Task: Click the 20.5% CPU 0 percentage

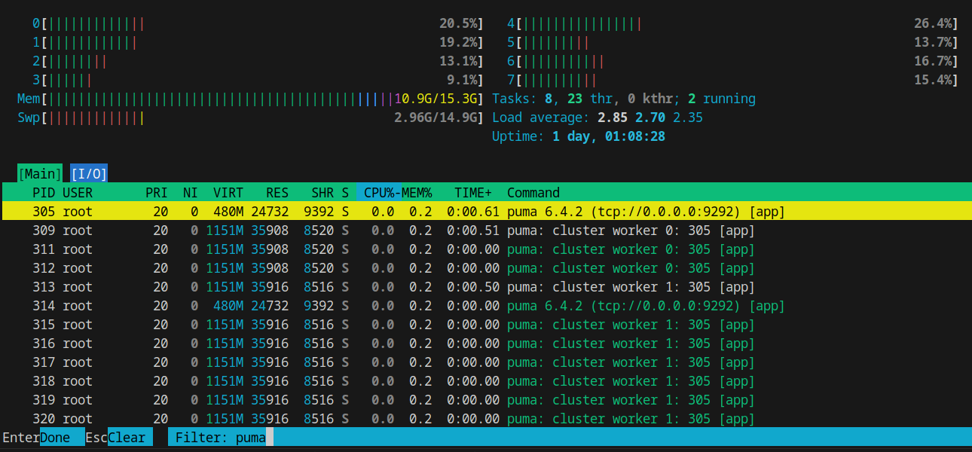Action: 458,23
